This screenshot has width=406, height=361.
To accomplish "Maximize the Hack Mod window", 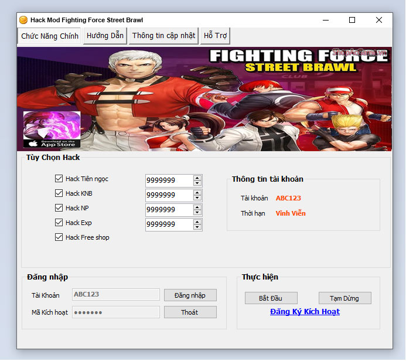I will pos(352,20).
